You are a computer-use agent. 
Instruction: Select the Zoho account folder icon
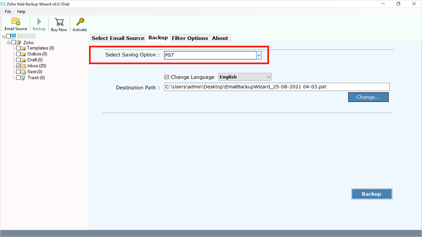(18, 42)
